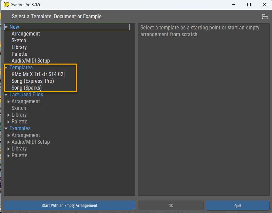This screenshot has height=213, width=272.
Task: Select Audio/MIDI Setup under New
Action: [x=31, y=61]
